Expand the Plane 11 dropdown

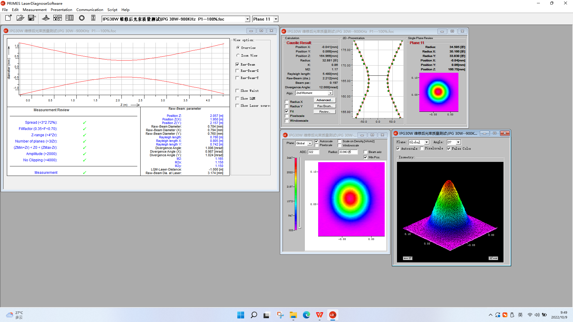pos(276,19)
